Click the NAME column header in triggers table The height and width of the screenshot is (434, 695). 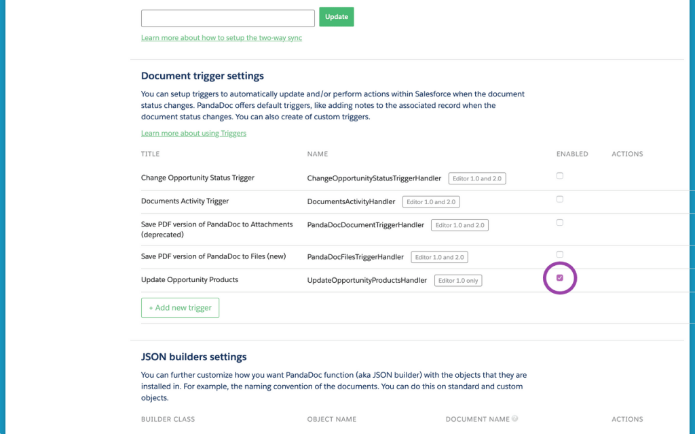(318, 154)
